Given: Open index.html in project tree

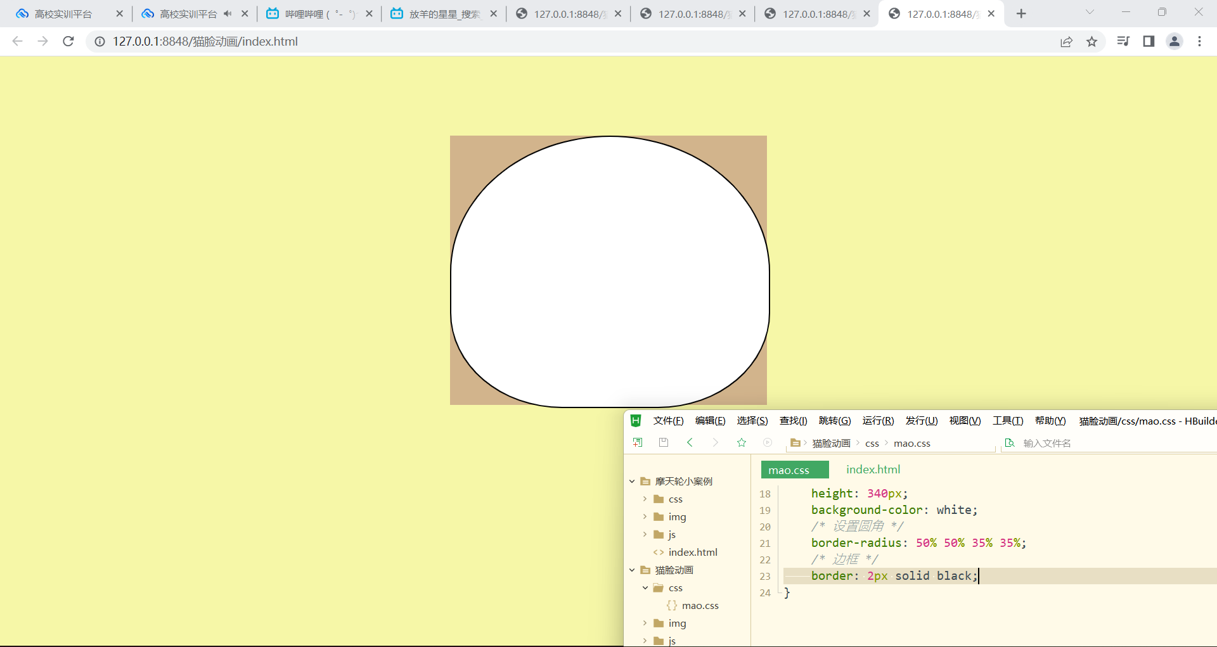Looking at the screenshot, I should click(692, 552).
